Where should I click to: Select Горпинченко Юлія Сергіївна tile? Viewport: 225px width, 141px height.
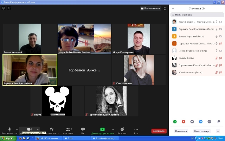[x=111, y=101]
